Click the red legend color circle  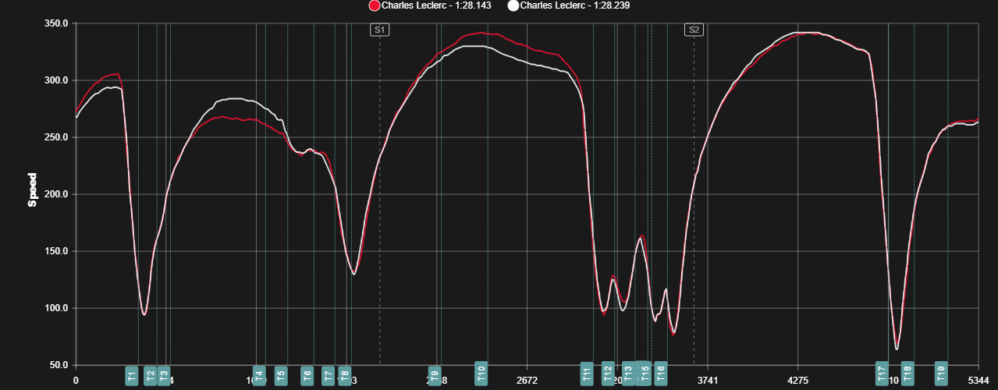click(x=374, y=5)
